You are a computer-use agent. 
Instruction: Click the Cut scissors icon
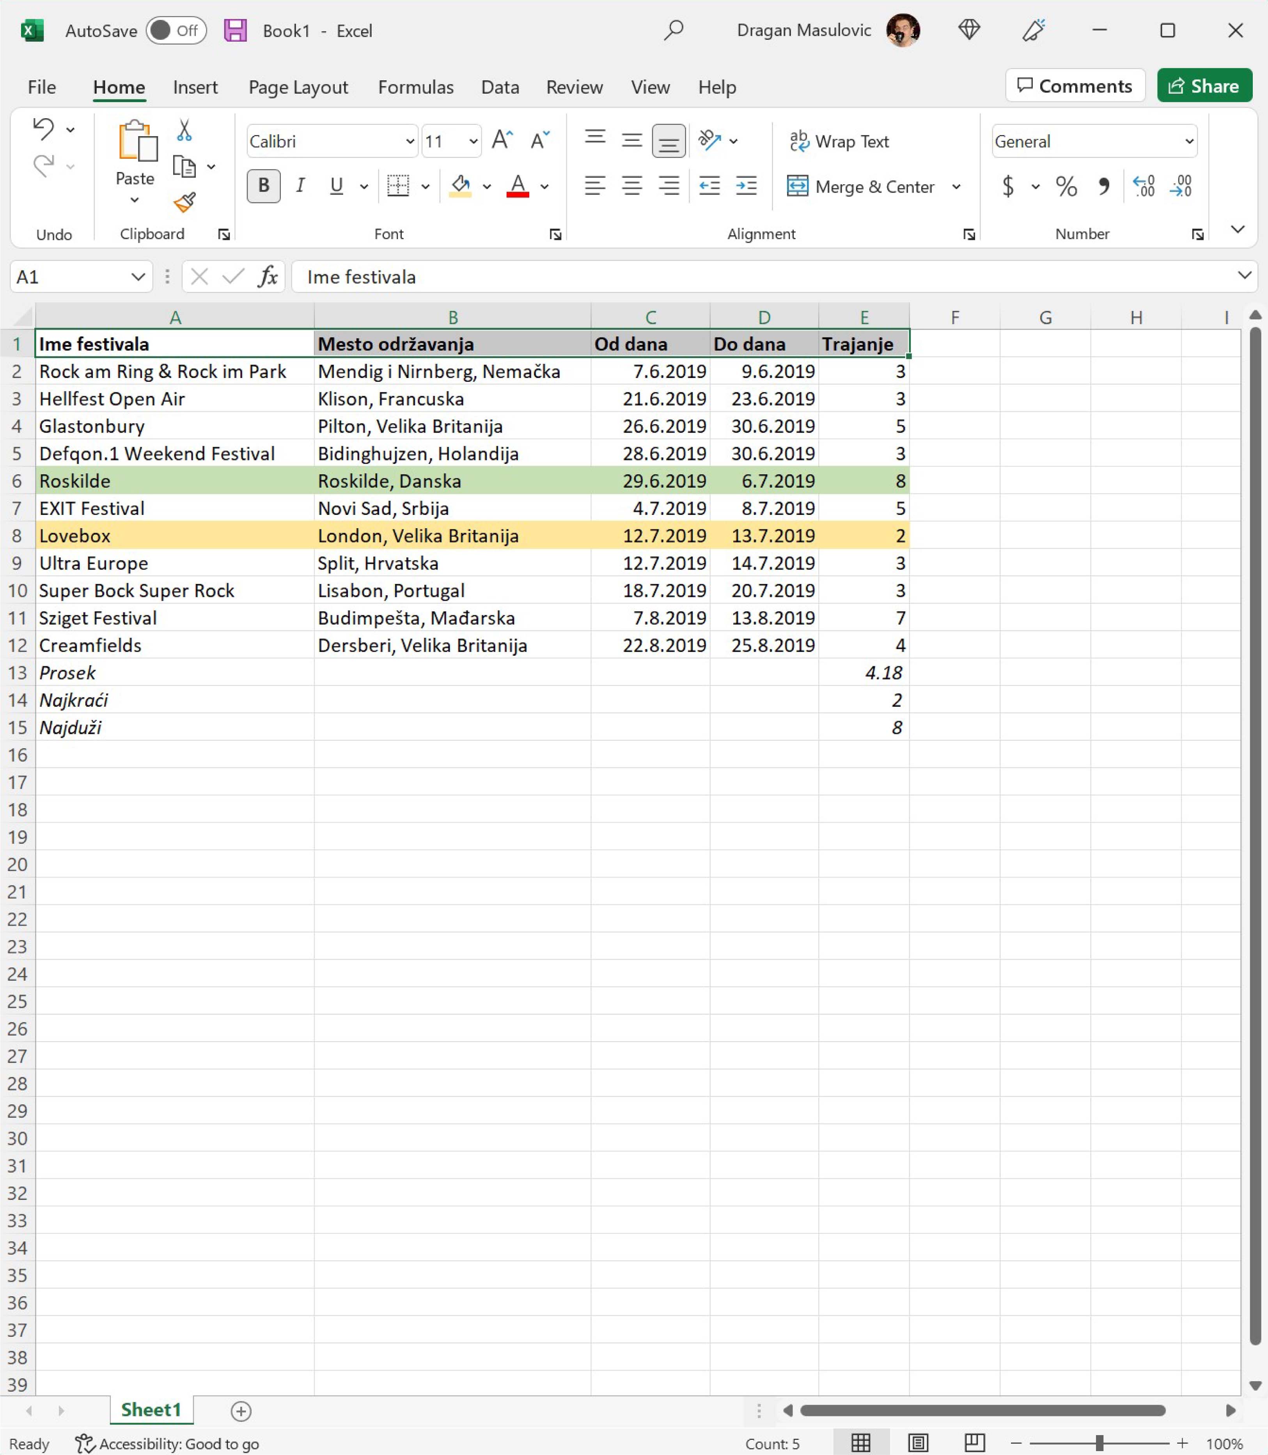(x=184, y=130)
